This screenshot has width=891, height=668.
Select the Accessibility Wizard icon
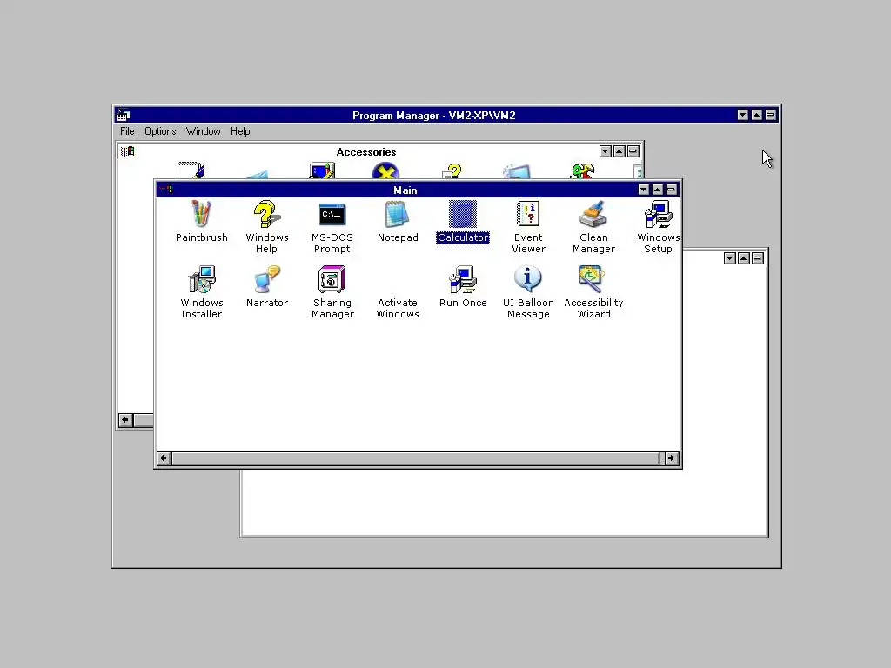click(592, 278)
